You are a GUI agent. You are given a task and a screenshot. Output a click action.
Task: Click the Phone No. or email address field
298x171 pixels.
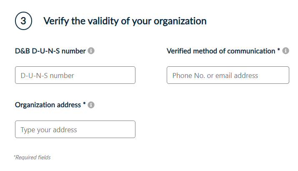tap(228, 75)
